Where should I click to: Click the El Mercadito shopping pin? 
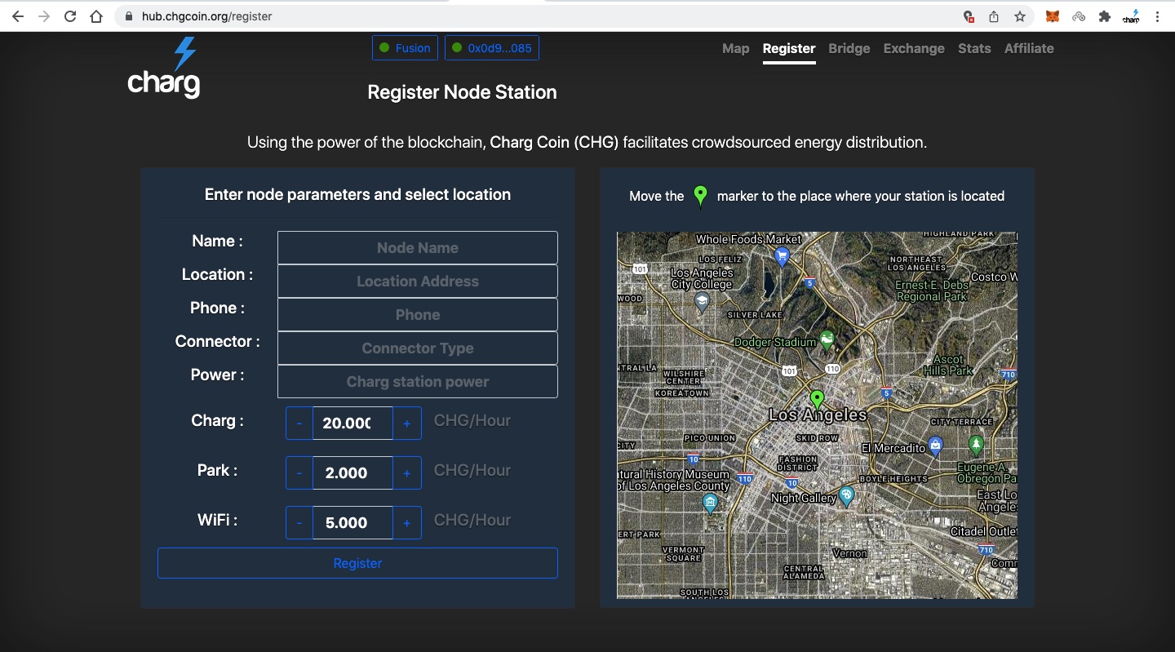coord(936,446)
